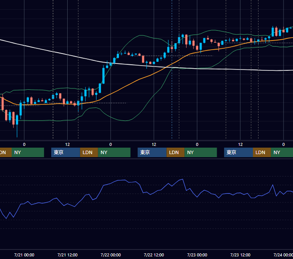
Task: Click the 7/24 00:00 date label
Action: (x=283, y=255)
